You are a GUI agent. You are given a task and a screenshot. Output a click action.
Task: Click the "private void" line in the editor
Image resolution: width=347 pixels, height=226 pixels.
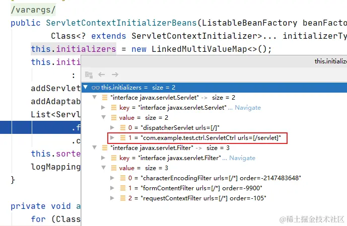point(46,206)
